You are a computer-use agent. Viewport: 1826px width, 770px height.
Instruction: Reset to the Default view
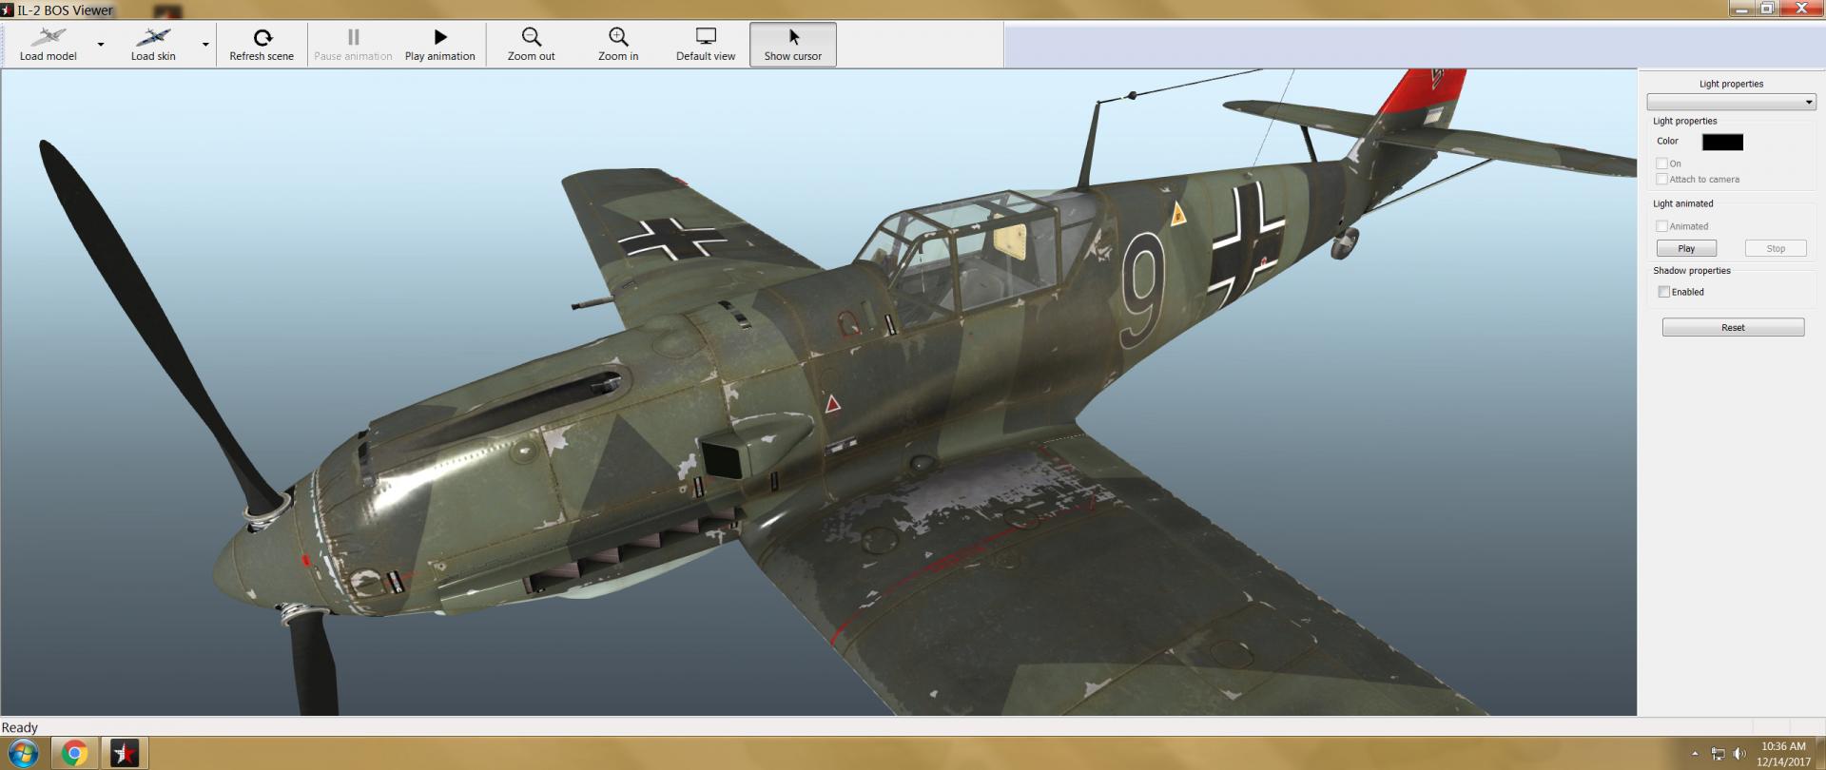705,44
